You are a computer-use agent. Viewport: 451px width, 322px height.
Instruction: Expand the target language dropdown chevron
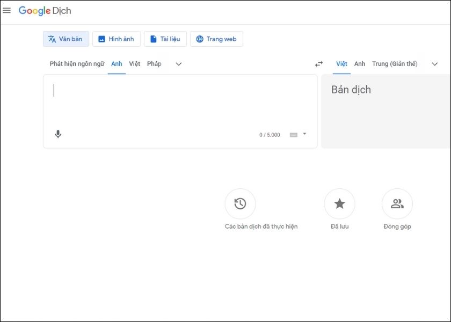pyautogui.click(x=435, y=63)
